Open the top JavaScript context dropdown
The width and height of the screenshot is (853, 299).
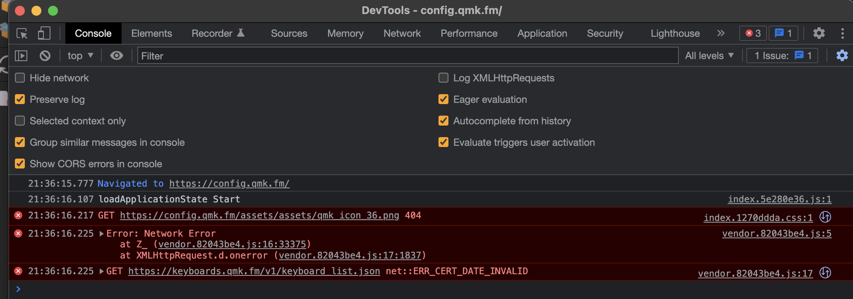pos(80,56)
